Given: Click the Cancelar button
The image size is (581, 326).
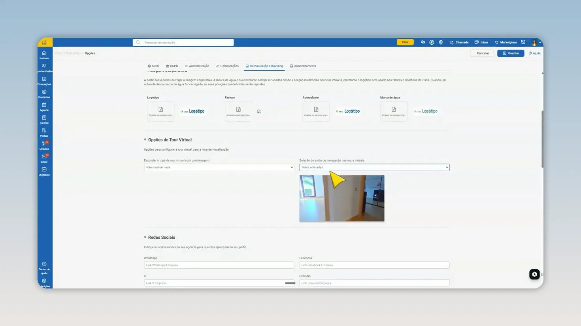Looking at the screenshot, I should [x=483, y=53].
